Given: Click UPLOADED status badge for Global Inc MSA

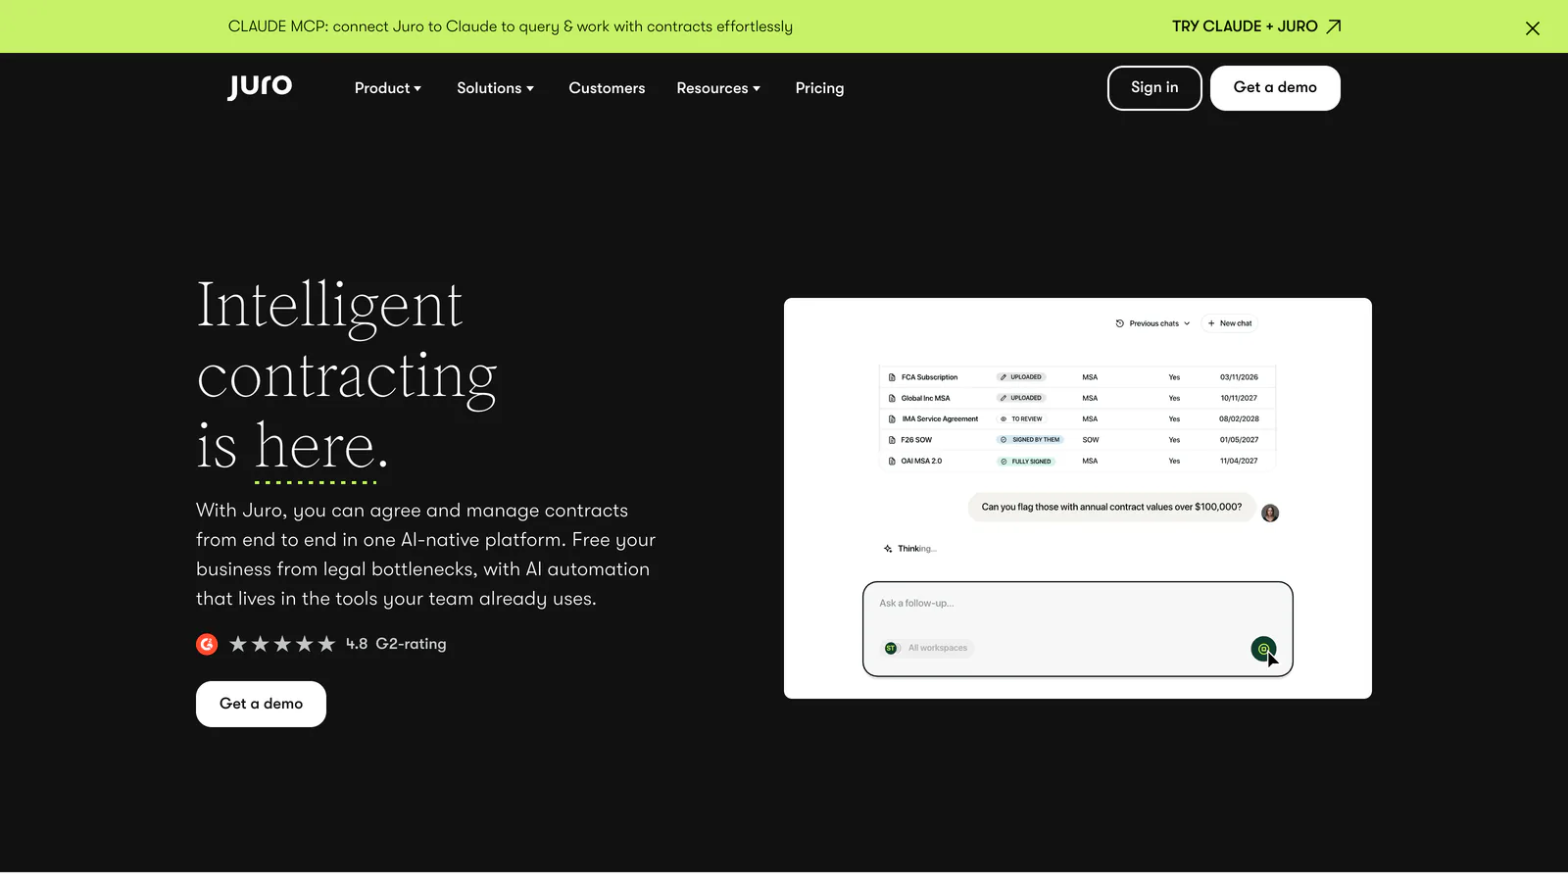Looking at the screenshot, I should 1021,398.
